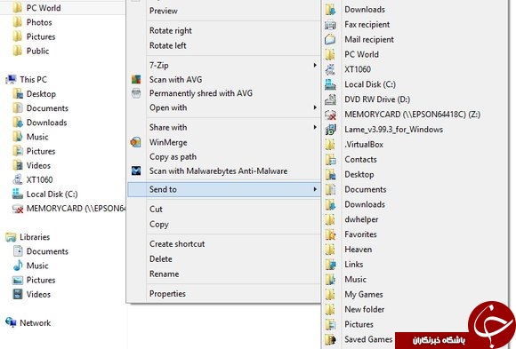This screenshot has width=516, height=349.
Task: Click the Libraries Videos film icon
Action: click(18, 294)
